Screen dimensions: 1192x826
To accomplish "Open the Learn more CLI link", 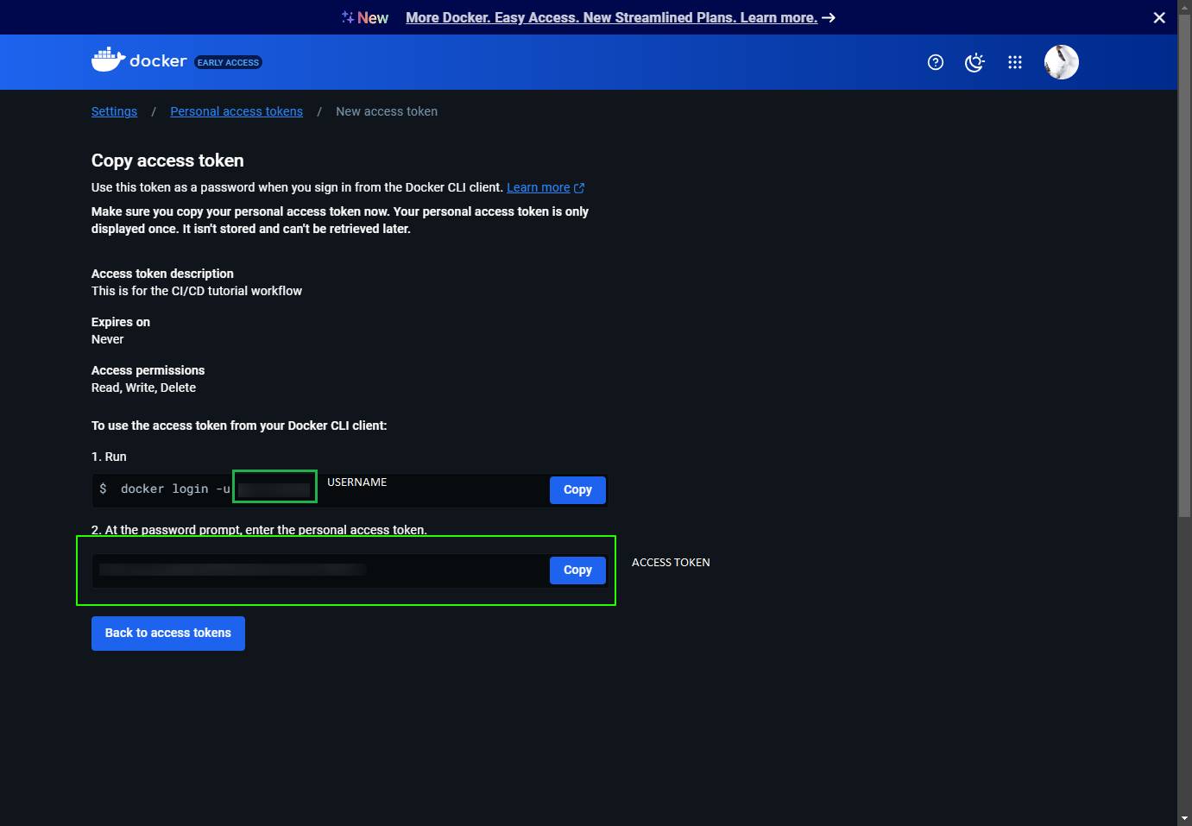I will click(x=538, y=187).
